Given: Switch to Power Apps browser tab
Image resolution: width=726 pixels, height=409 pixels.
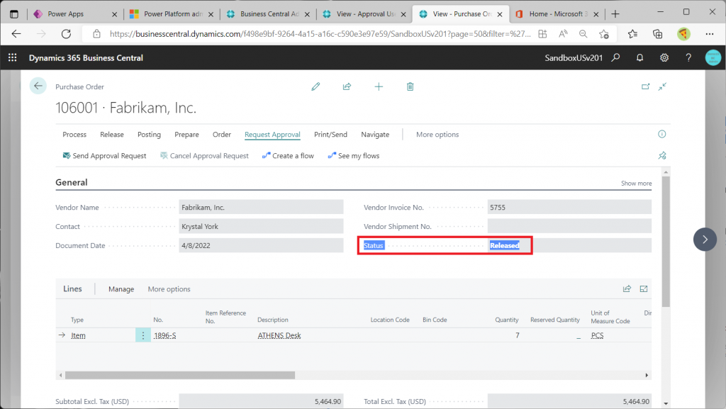Looking at the screenshot, I should coord(75,14).
